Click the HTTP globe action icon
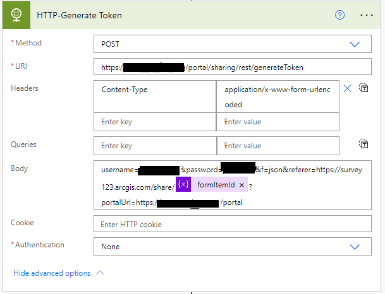385x294 pixels. tap(14, 16)
